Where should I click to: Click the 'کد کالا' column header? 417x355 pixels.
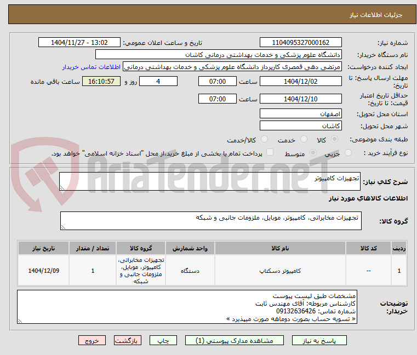(369, 248)
